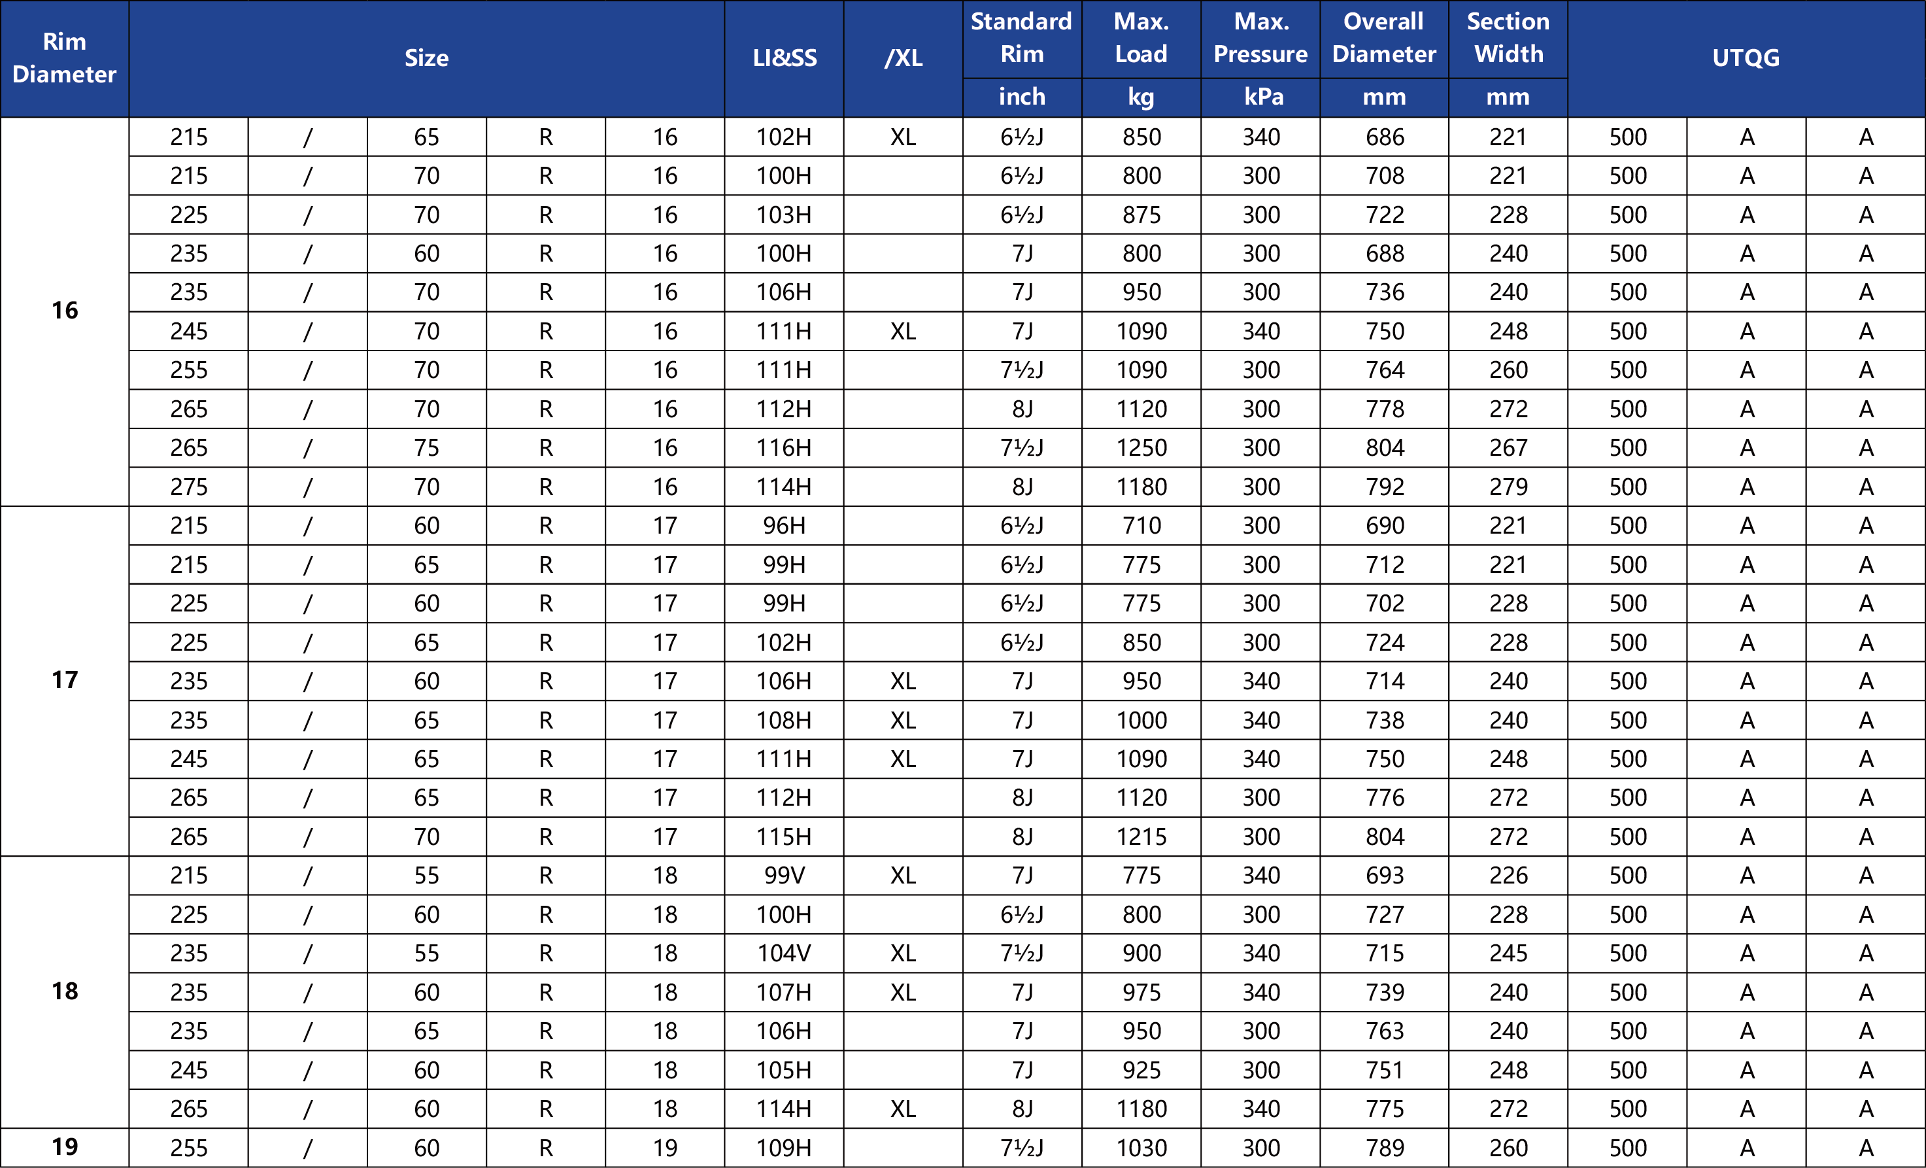Select the 96H load index cell
This screenshot has width=1926, height=1168.
(x=784, y=525)
